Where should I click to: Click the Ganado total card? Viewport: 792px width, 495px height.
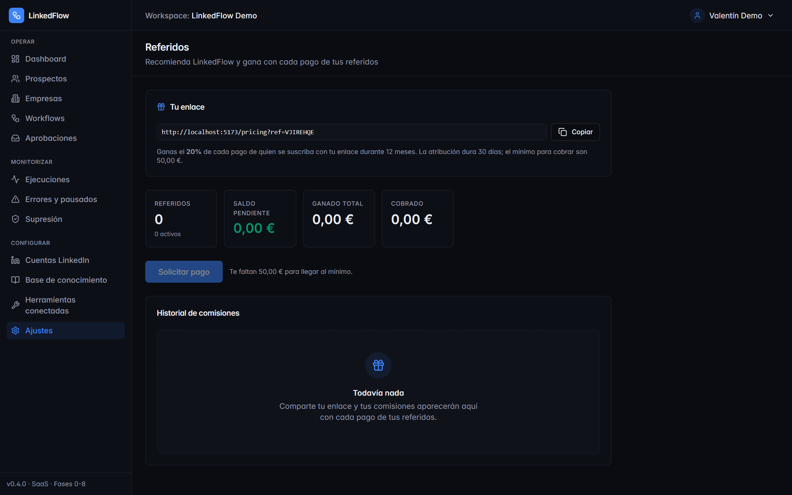tap(339, 219)
